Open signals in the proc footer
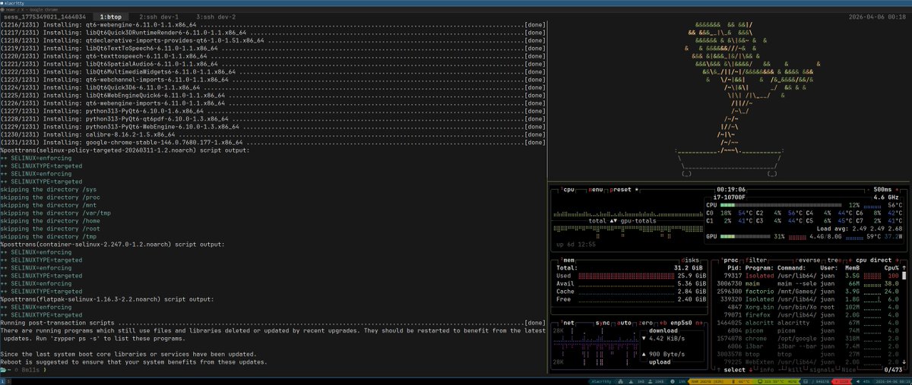Image resolution: width=912 pixels, height=385 pixels. click(x=822, y=370)
